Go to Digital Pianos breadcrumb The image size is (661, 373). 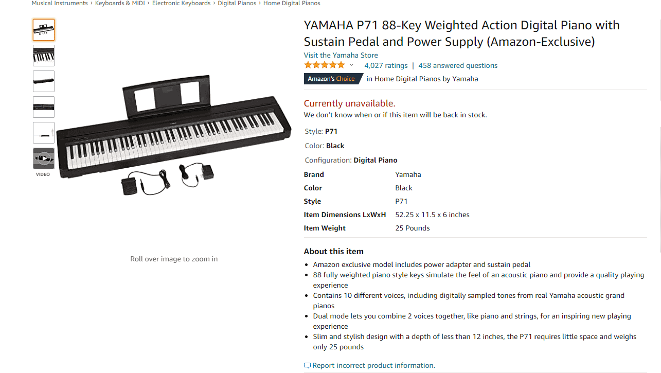(237, 3)
